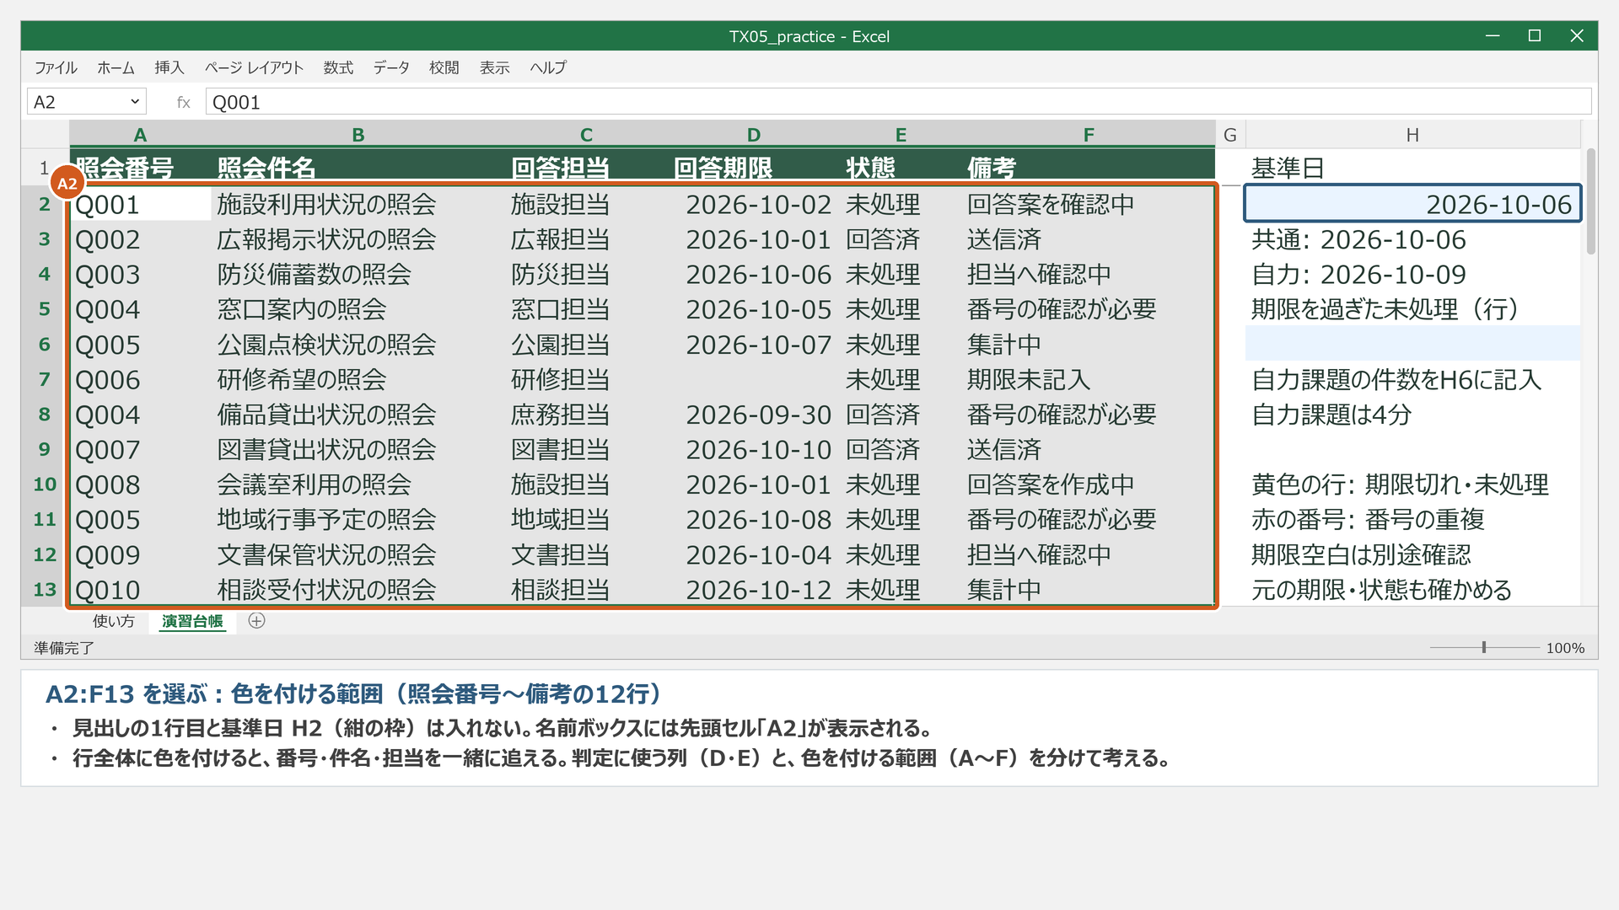Click cell 回答案を作成中

click(1089, 484)
